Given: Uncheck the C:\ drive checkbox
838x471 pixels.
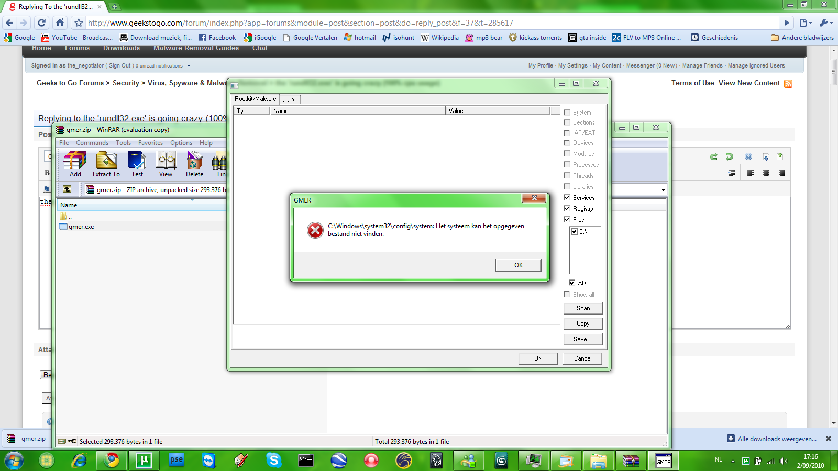Looking at the screenshot, I should tap(575, 232).
